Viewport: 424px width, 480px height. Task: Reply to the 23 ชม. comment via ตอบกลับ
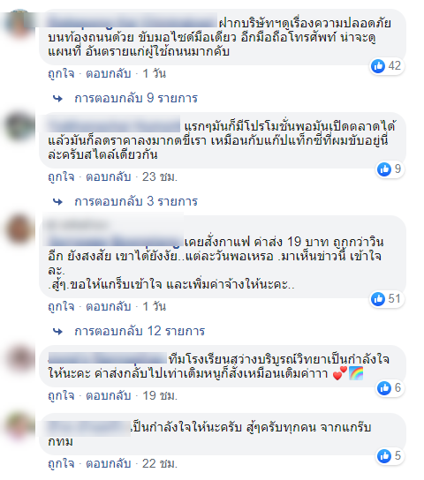click(x=109, y=177)
